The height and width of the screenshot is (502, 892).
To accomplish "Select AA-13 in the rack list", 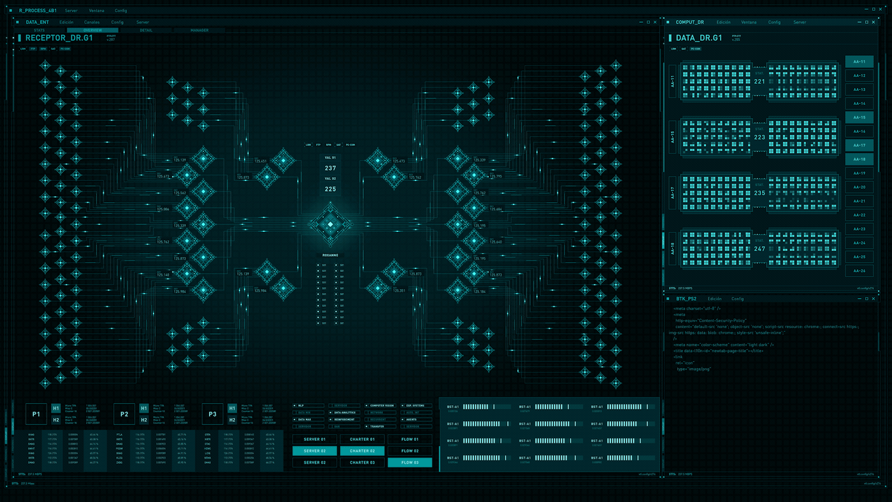I will (859, 90).
